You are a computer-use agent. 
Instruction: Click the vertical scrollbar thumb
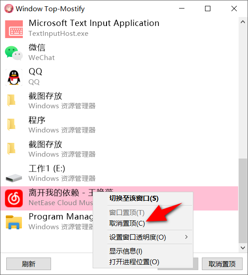[243, 201]
